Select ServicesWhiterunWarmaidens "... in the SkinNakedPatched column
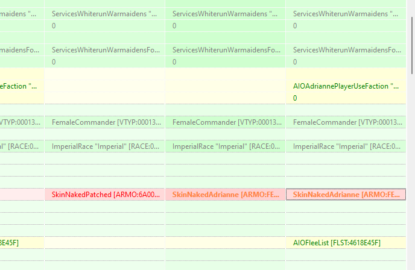This screenshot has height=270, width=415. [x=105, y=14]
